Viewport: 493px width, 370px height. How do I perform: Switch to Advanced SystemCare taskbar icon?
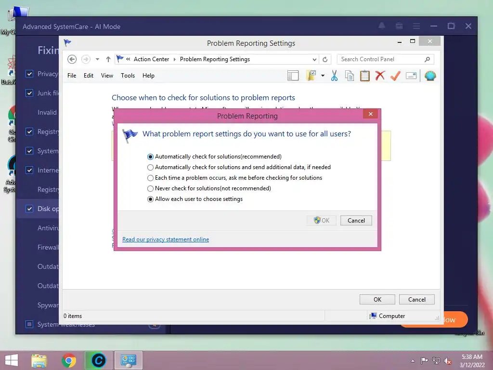point(98,360)
